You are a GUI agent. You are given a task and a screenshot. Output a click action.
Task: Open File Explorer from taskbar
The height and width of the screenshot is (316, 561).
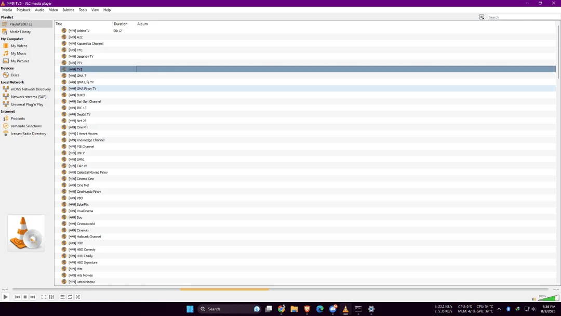(x=294, y=309)
